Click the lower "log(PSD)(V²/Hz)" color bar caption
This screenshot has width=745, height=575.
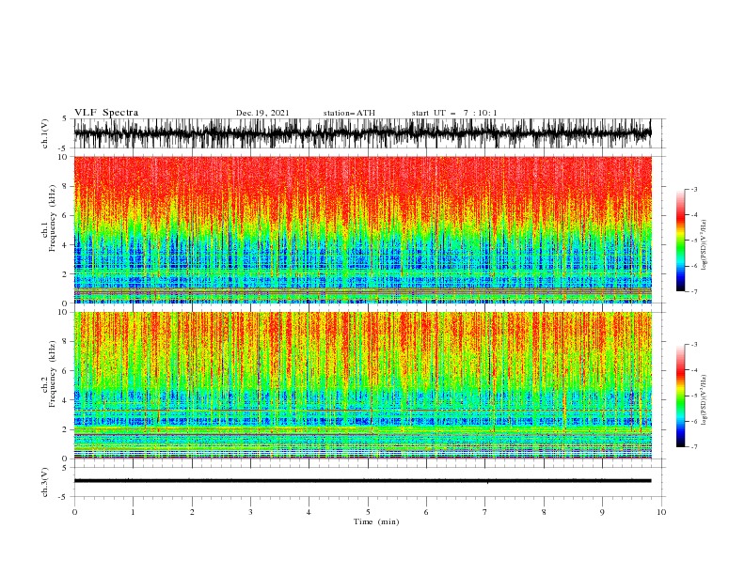click(705, 399)
